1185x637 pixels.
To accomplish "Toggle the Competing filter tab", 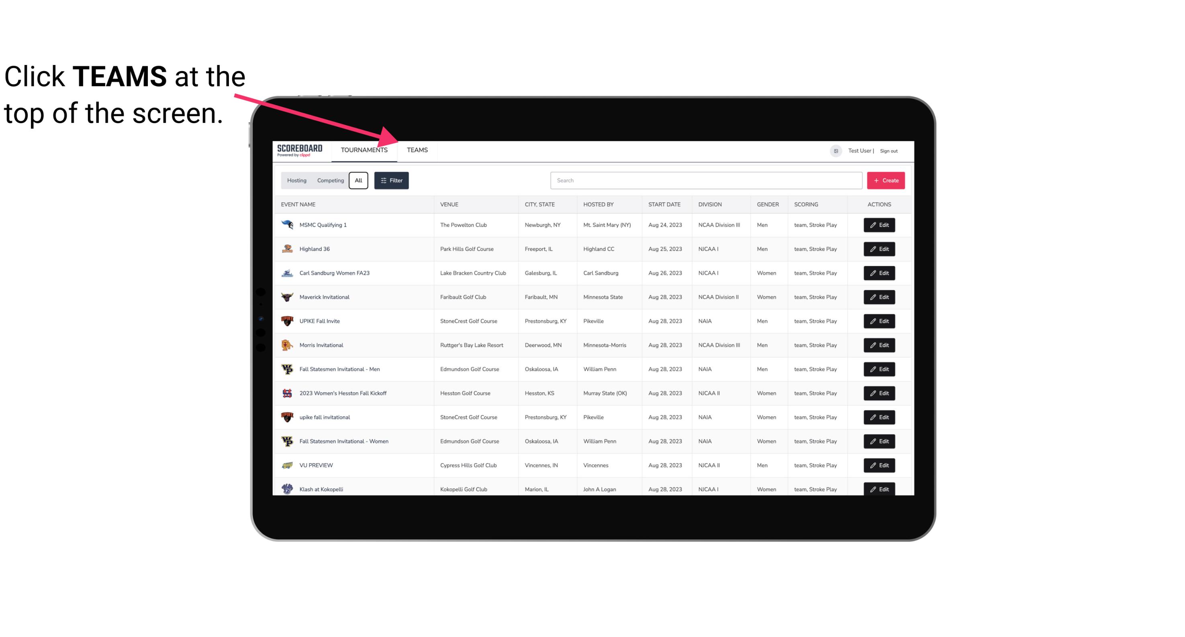I will [x=329, y=181].
